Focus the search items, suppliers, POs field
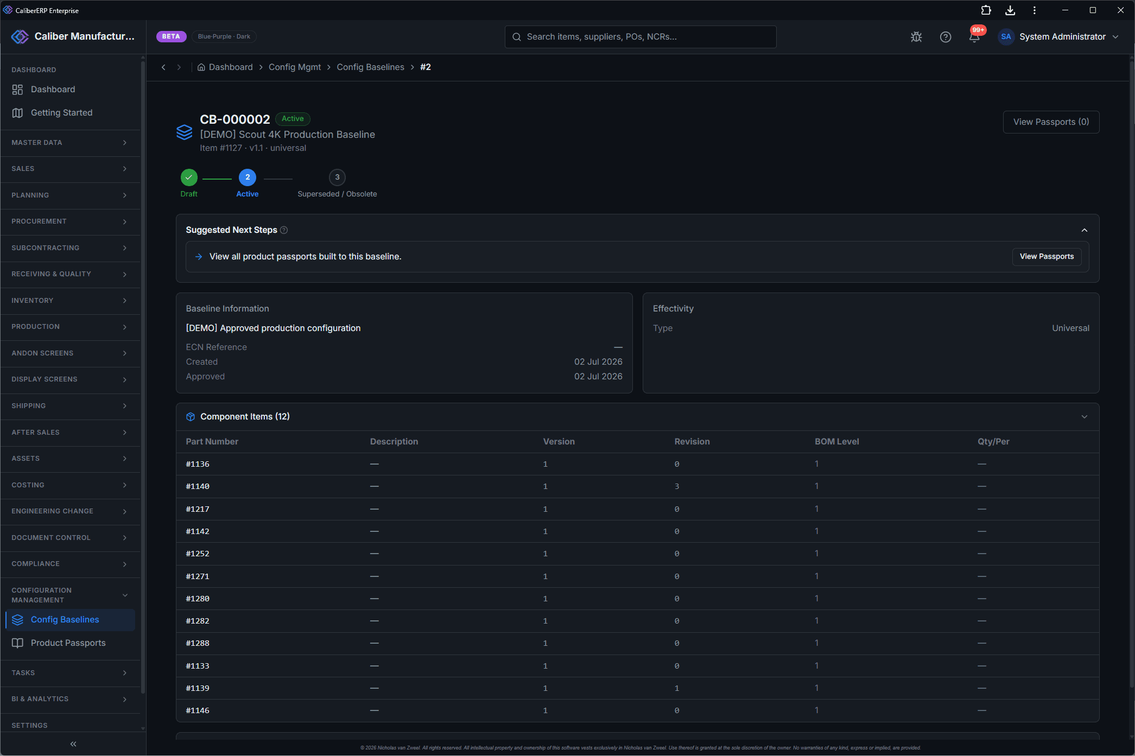Screen dimensions: 1135x756 641,37
